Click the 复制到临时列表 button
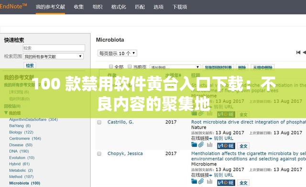 click(219, 67)
